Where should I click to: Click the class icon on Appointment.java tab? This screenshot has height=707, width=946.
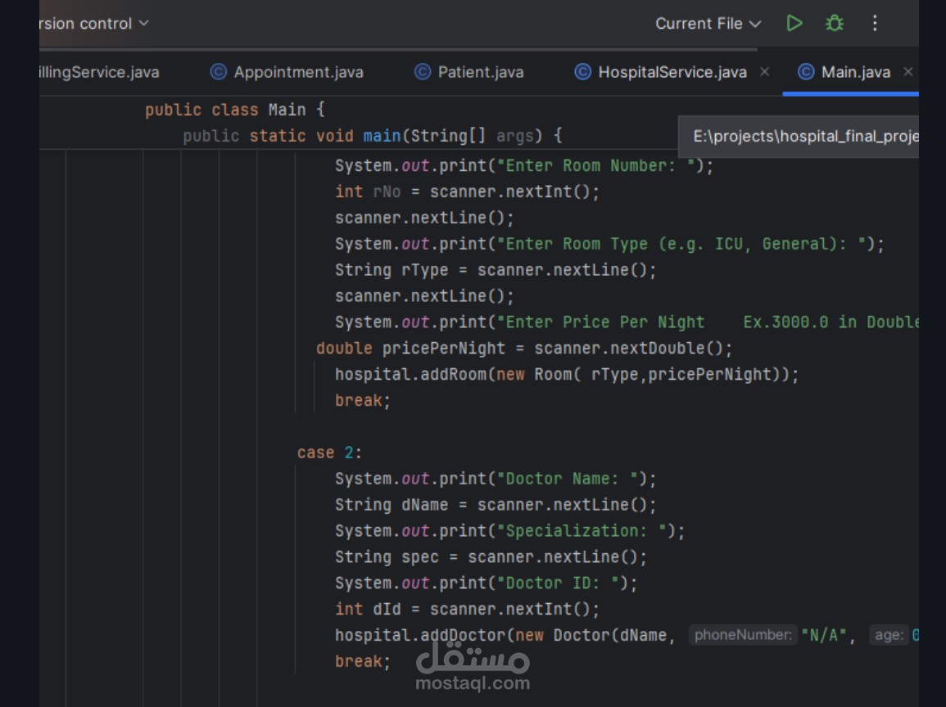coord(219,72)
